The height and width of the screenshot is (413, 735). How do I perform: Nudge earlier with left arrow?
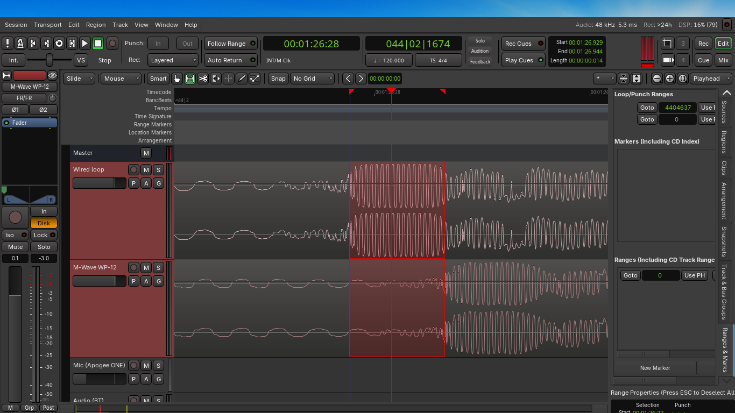(348, 79)
